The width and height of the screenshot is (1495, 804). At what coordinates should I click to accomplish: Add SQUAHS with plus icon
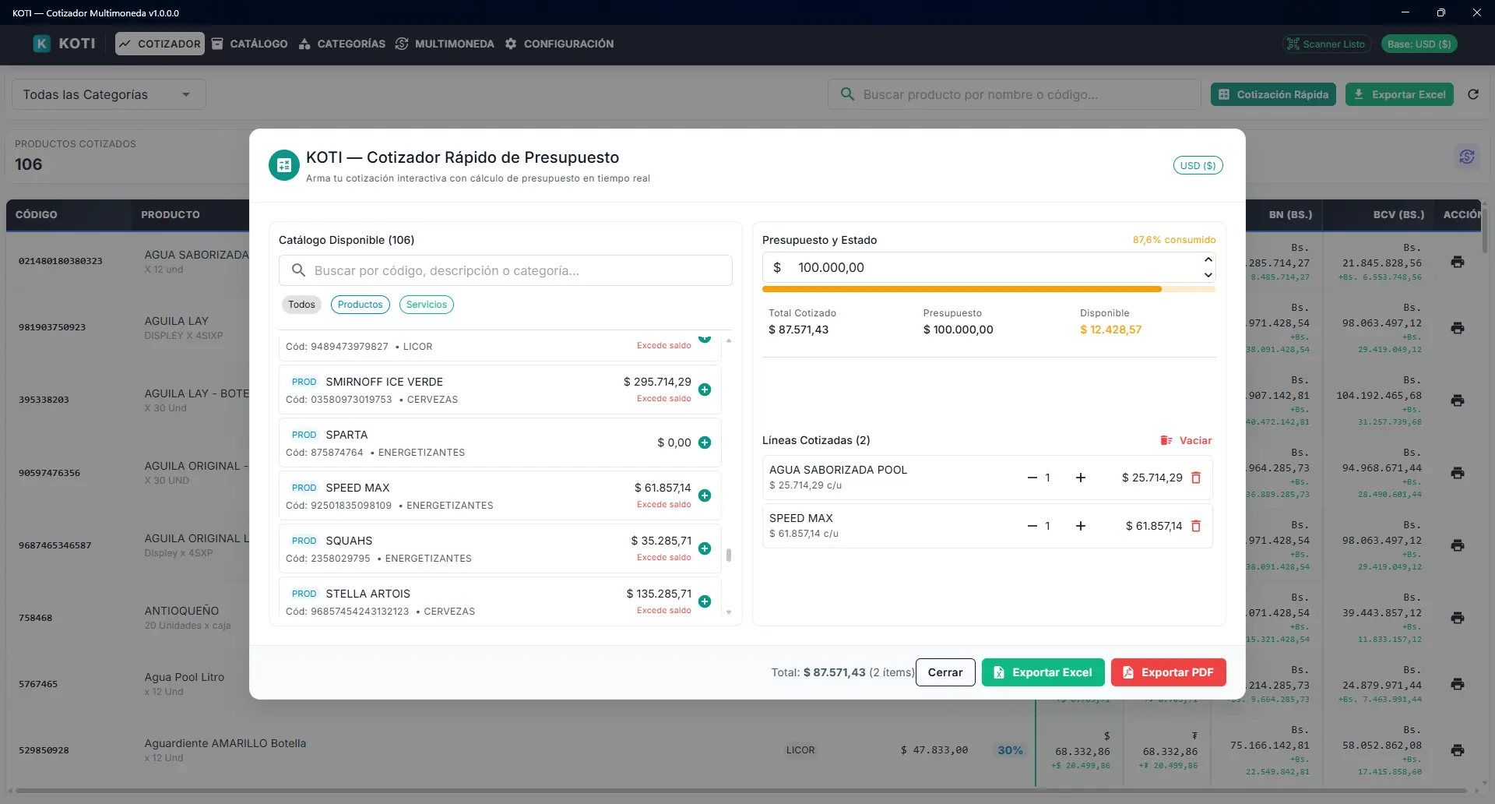pyautogui.click(x=705, y=548)
